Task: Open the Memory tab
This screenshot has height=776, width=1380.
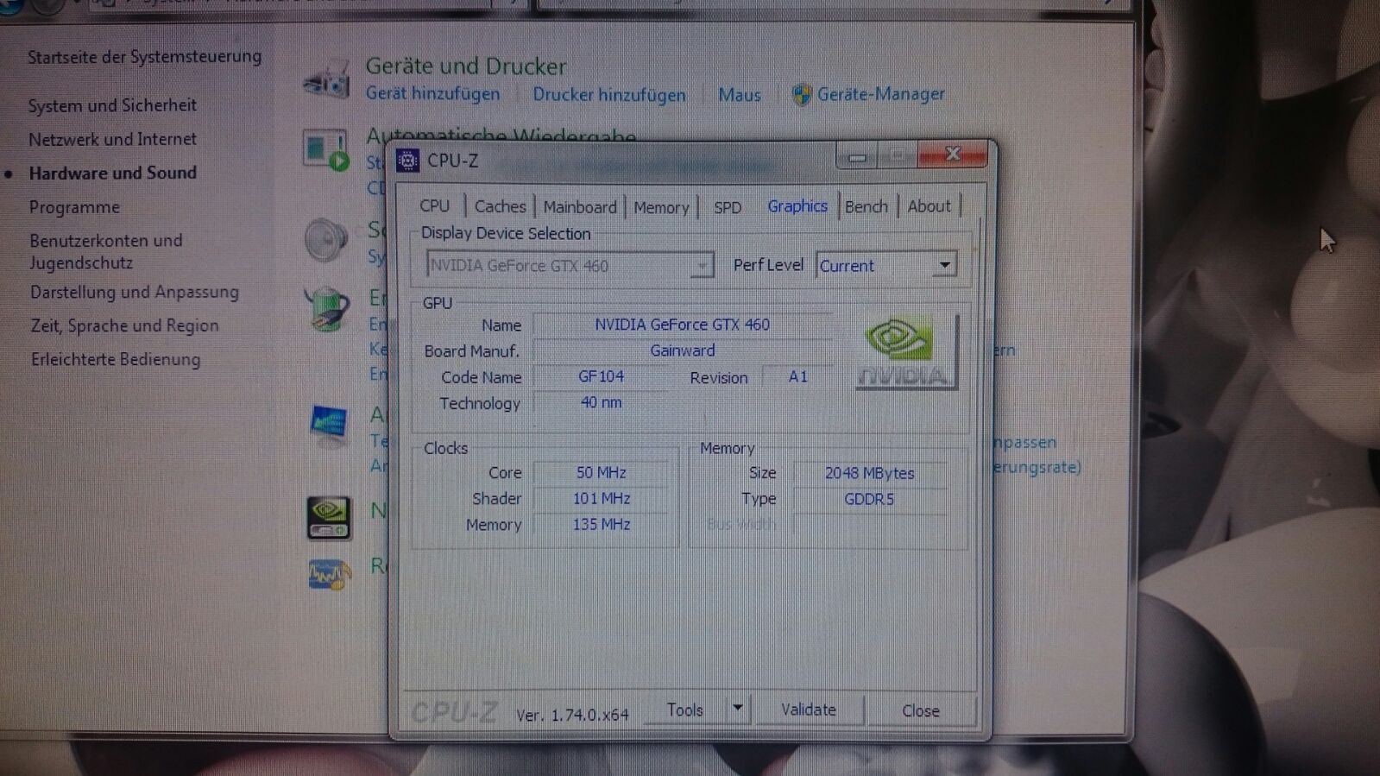Action: click(x=661, y=207)
